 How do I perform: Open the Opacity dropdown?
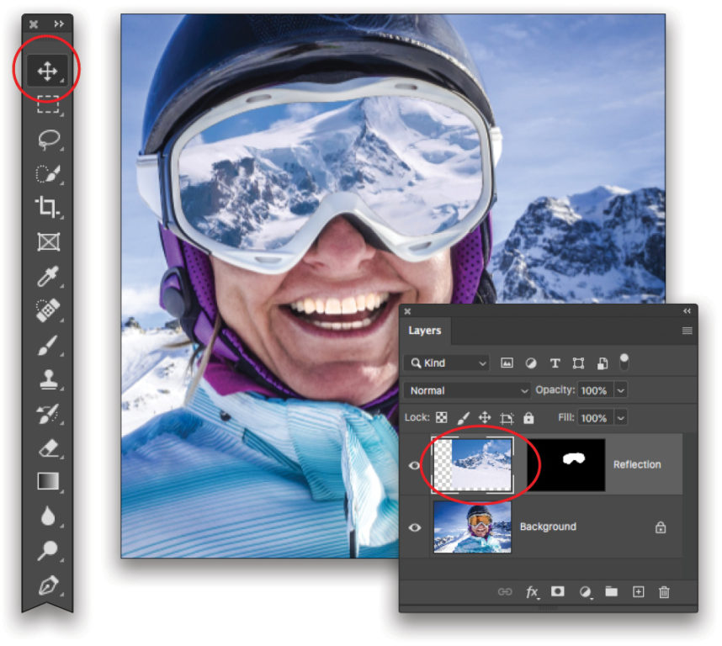coord(620,390)
